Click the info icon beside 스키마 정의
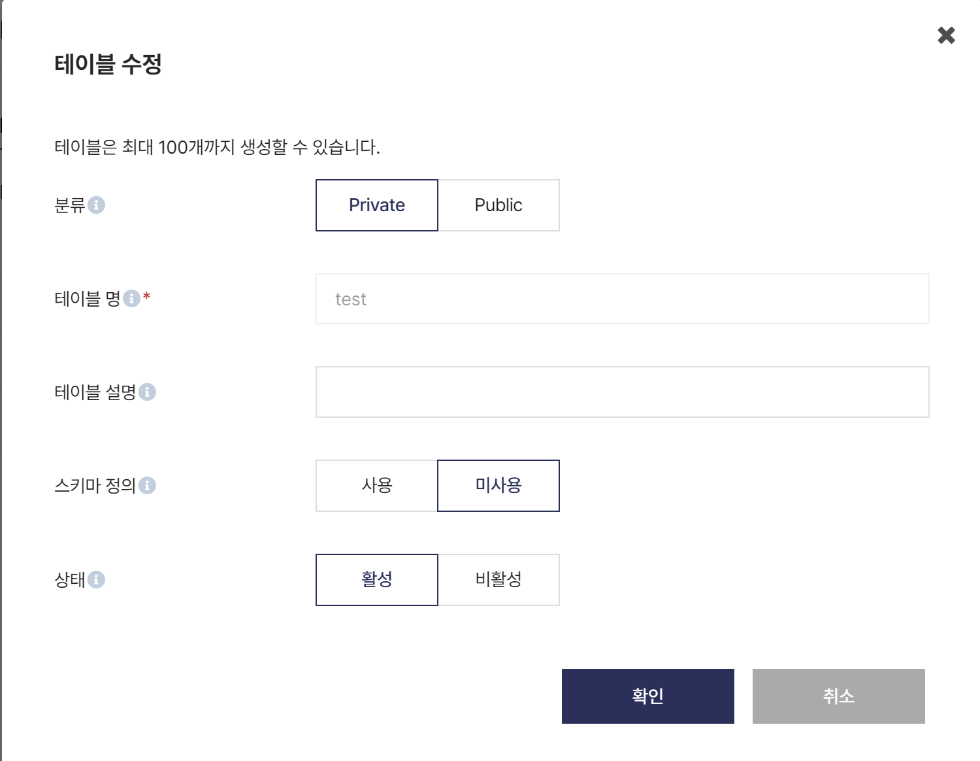This screenshot has width=980, height=761. tap(147, 486)
